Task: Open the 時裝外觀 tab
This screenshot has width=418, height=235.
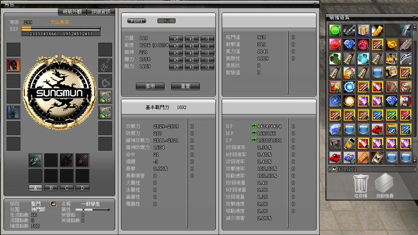Action: (72, 12)
